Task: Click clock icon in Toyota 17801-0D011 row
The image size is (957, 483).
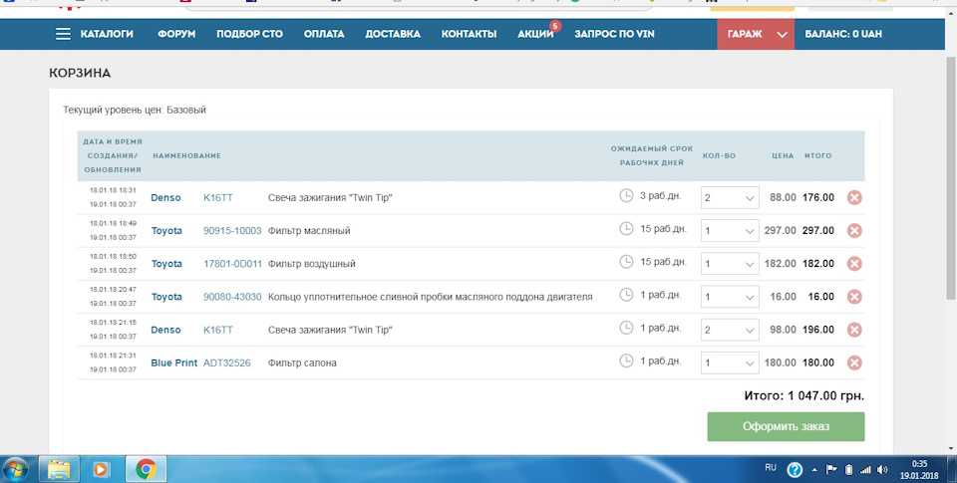Action: 626,262
